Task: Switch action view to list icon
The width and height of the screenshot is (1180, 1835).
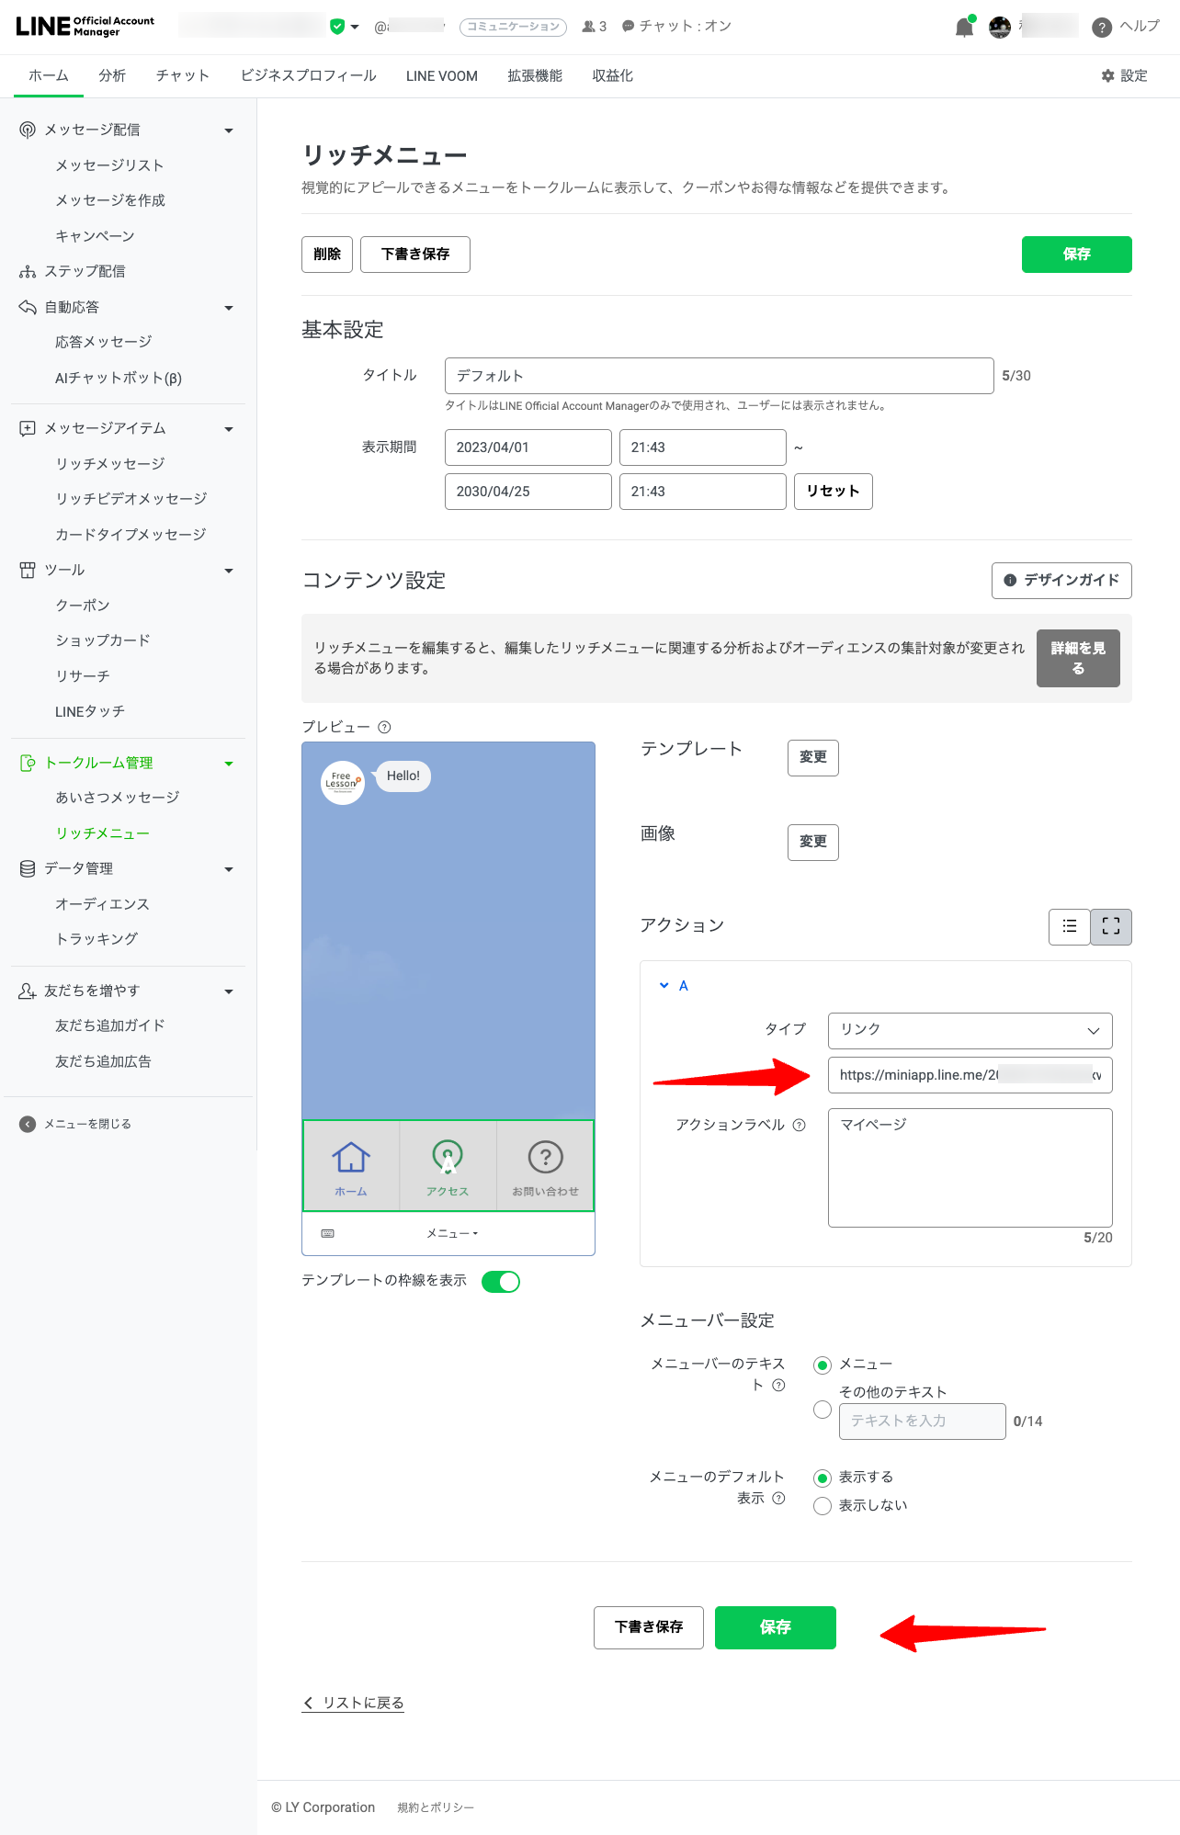Action: (1069, 926)
